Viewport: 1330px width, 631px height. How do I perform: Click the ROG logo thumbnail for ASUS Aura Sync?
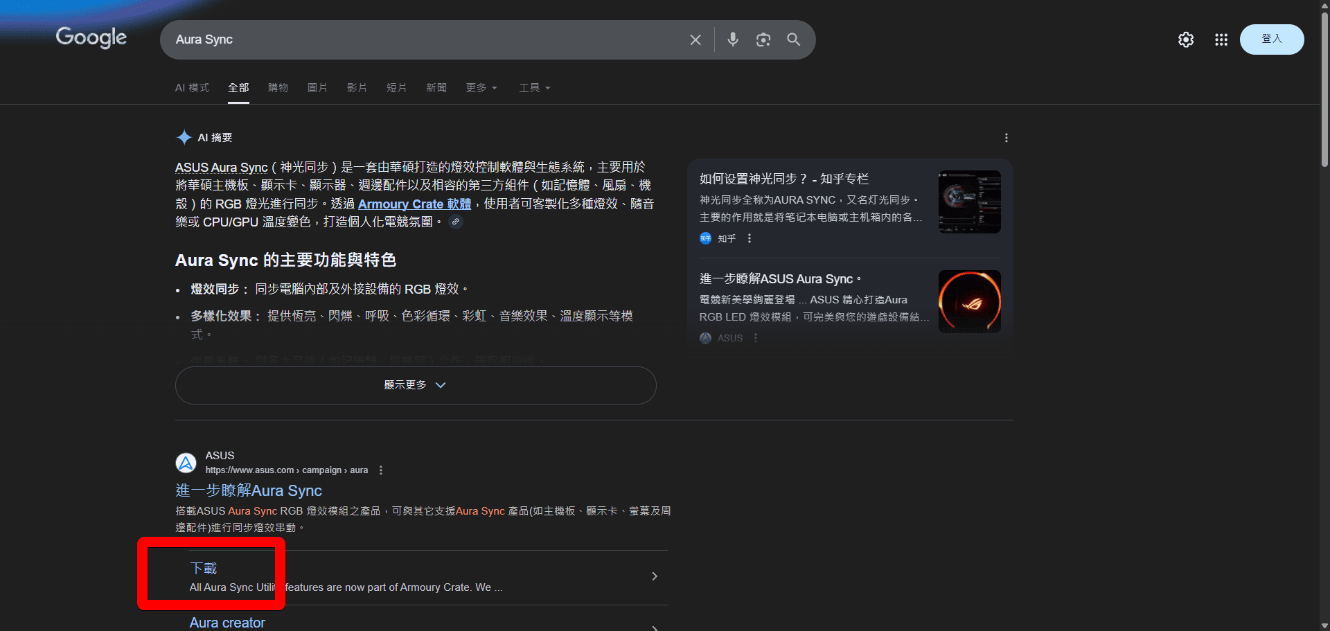tap(969, 301)
